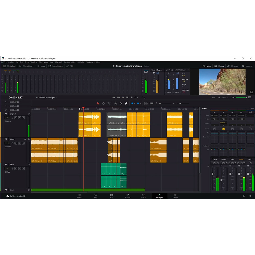Toggle the chain link selection icon
The image size is (255, 255).
(126, 103)
